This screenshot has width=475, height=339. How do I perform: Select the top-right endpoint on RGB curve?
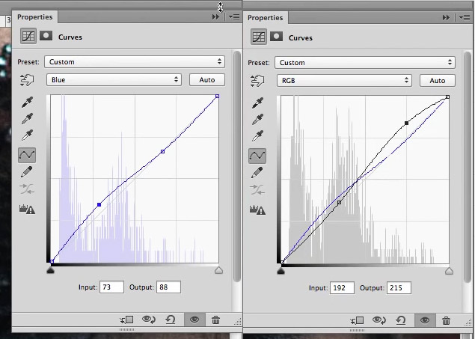(447, 97)
